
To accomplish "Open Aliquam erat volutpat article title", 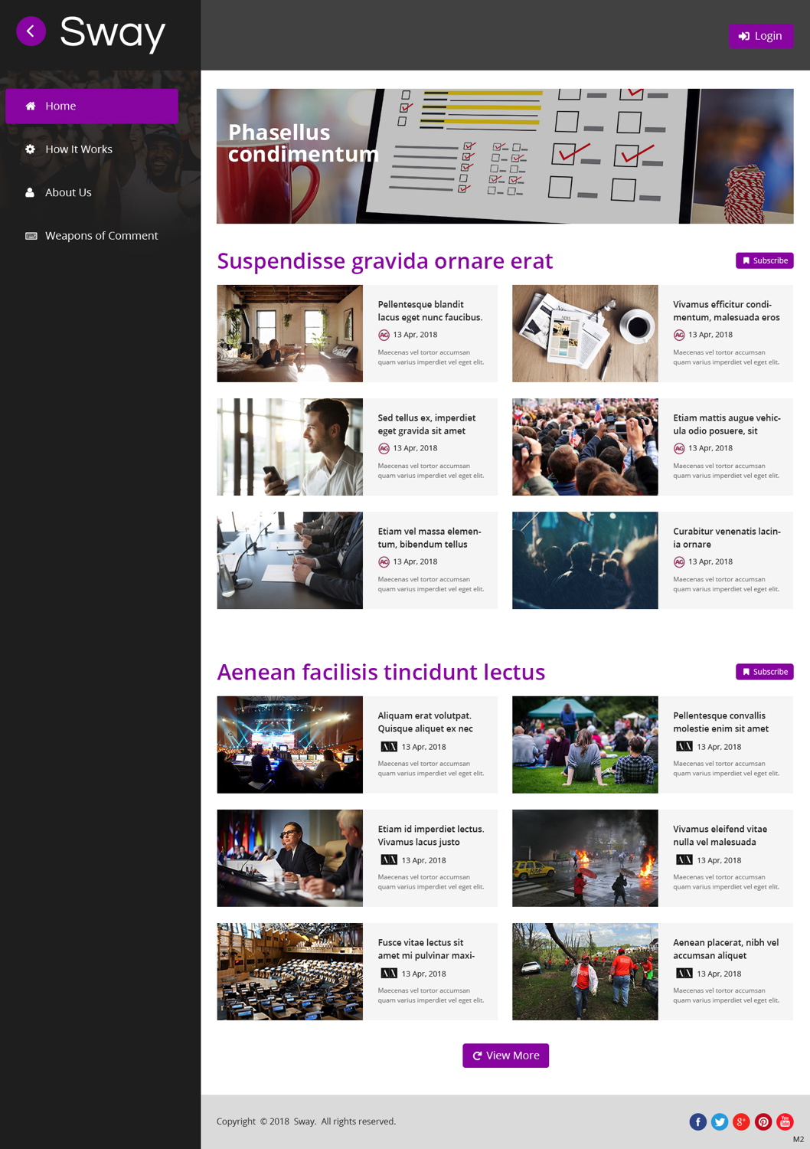I will (x=425, y=722).
